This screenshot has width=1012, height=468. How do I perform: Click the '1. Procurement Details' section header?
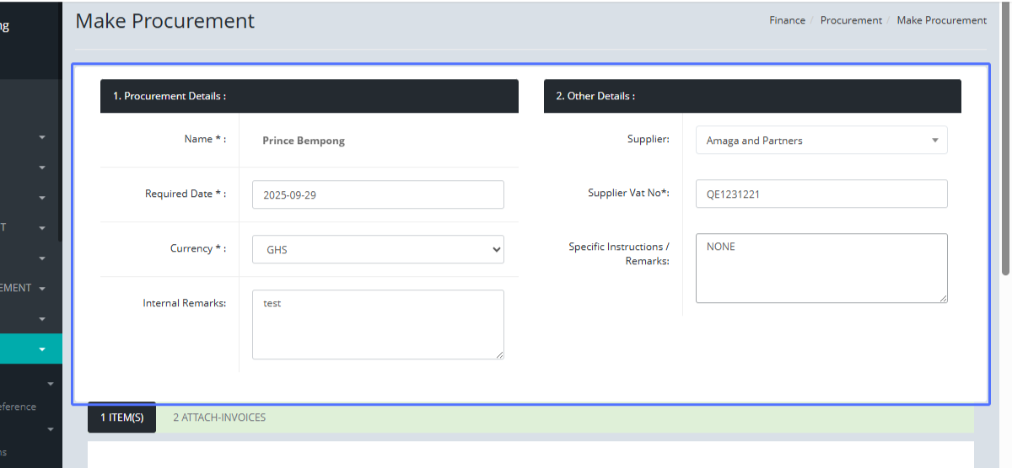point(309,96)
